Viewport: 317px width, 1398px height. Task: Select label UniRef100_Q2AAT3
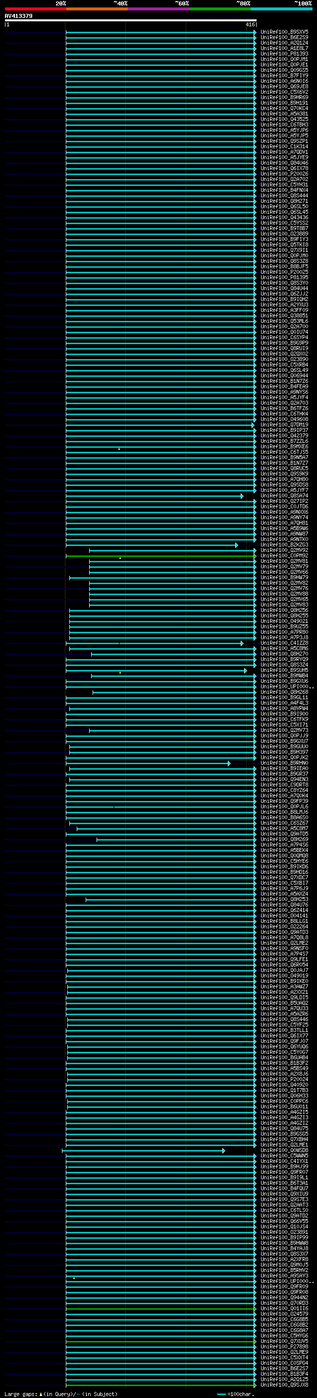(284, 1205)
